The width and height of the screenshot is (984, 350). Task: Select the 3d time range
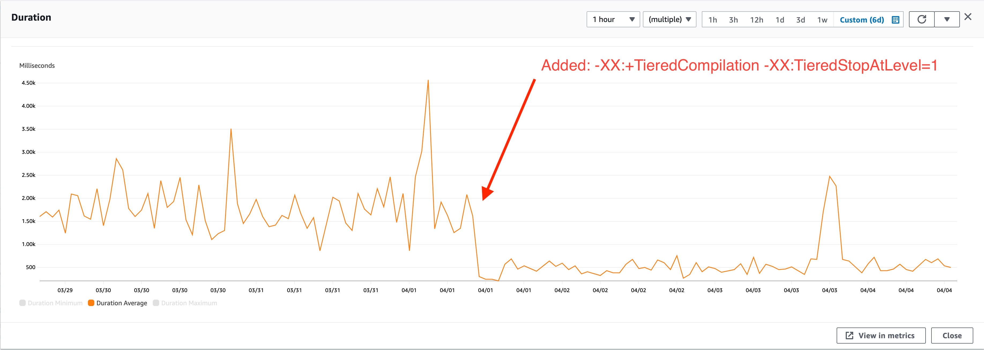(x=800, y=20)
